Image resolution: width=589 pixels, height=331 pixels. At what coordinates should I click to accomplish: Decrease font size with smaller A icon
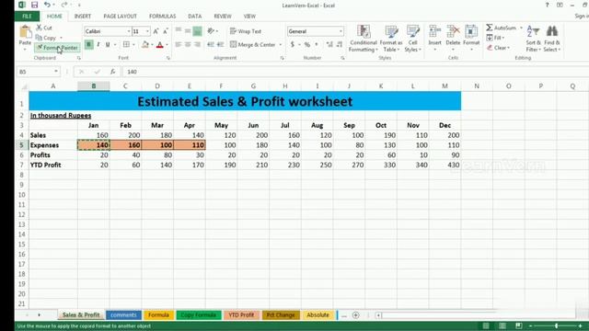click(166, 31)
